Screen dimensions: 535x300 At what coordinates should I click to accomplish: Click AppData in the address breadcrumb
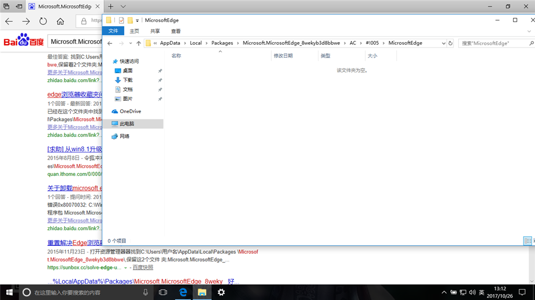(170, 43)
